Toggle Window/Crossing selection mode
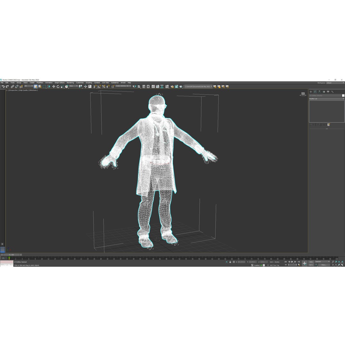This screenshot has height=345, width=345. pyautogui.click(x=49, y=87)
